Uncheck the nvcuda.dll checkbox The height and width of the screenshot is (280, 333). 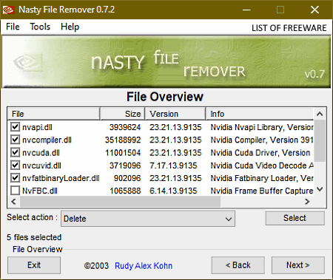15,152
